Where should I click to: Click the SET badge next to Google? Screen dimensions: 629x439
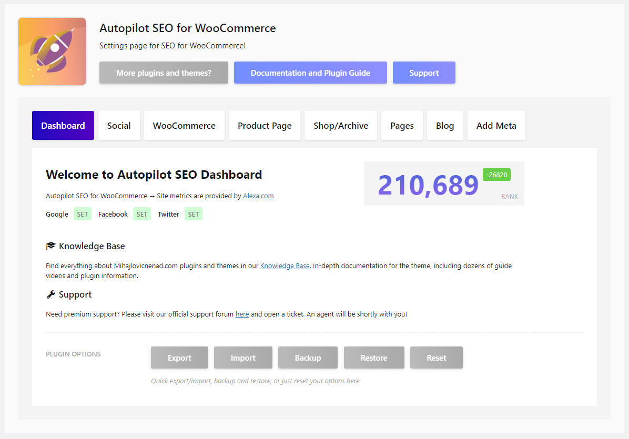[x=82, y=214]
